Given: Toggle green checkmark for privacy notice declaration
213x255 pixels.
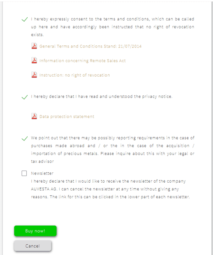Looking at the screenshot, I should (24, 97).
